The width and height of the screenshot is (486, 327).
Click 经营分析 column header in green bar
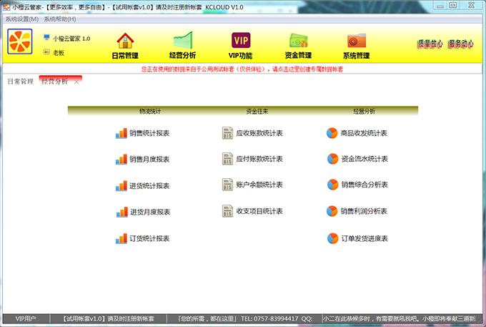tap(364, 111)
